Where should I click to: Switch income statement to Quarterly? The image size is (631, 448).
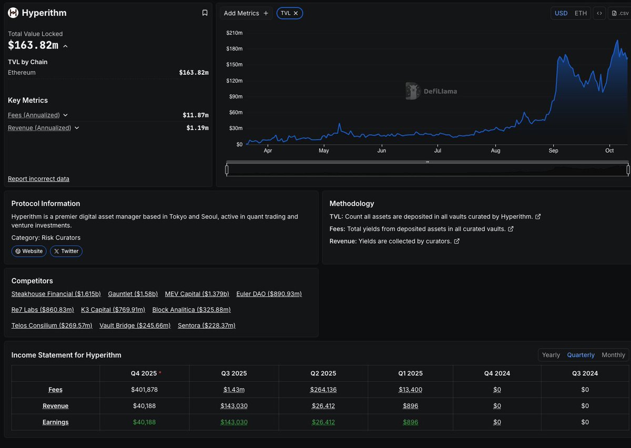coord(581,355)
